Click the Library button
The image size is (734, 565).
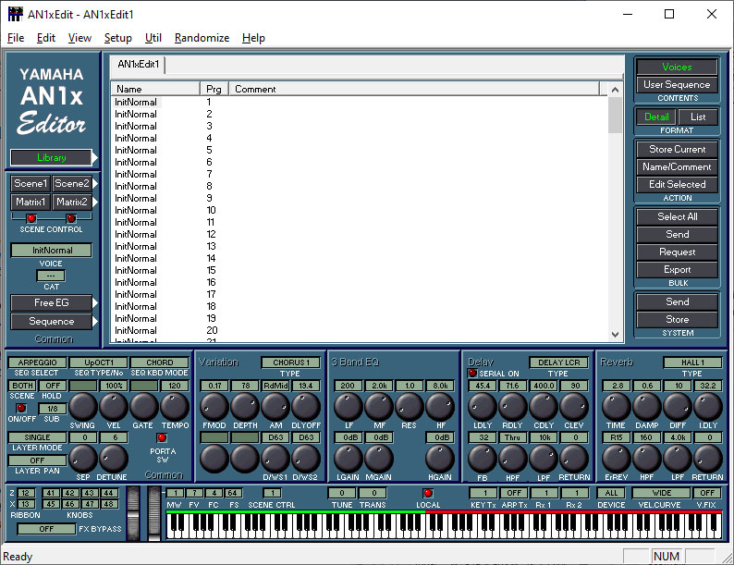pyautogui.click(x=52, y=158)
